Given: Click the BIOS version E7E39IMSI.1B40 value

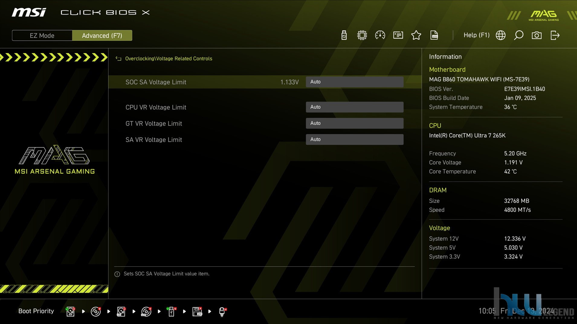Looking at the screenshot, I should 524,89.
